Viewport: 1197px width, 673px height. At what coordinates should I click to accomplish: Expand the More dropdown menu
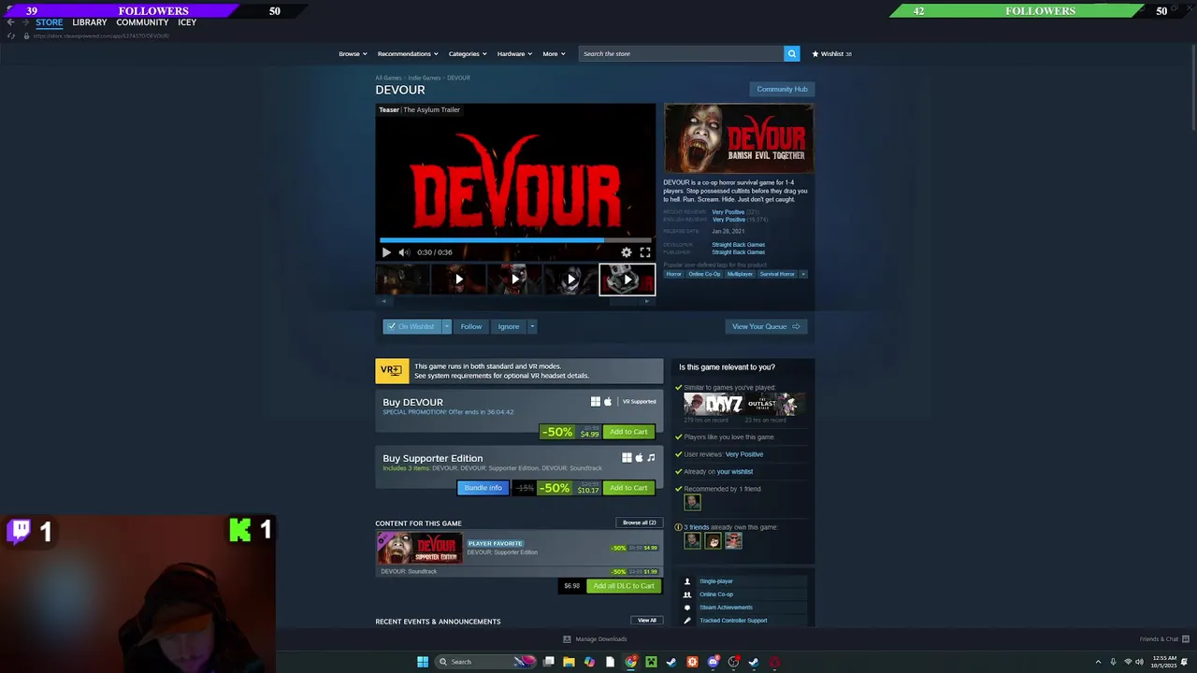554,53
